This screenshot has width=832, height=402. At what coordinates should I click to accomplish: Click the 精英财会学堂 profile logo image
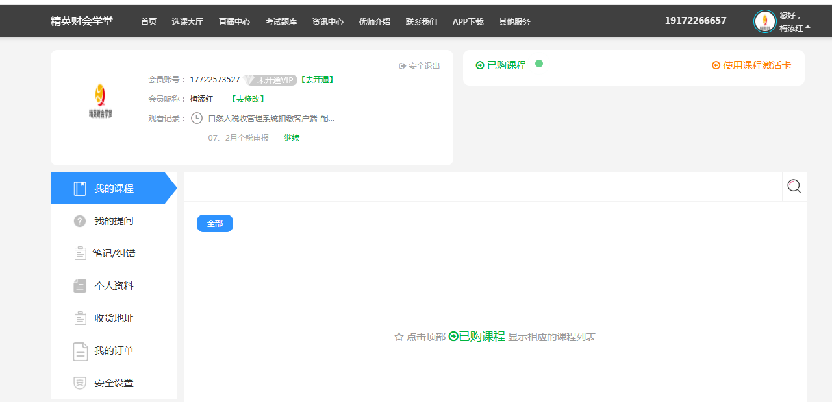coord(100,101)
